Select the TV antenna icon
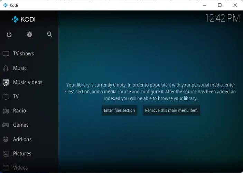The height and width of the screenshot is (173, 243). [6, 97]
